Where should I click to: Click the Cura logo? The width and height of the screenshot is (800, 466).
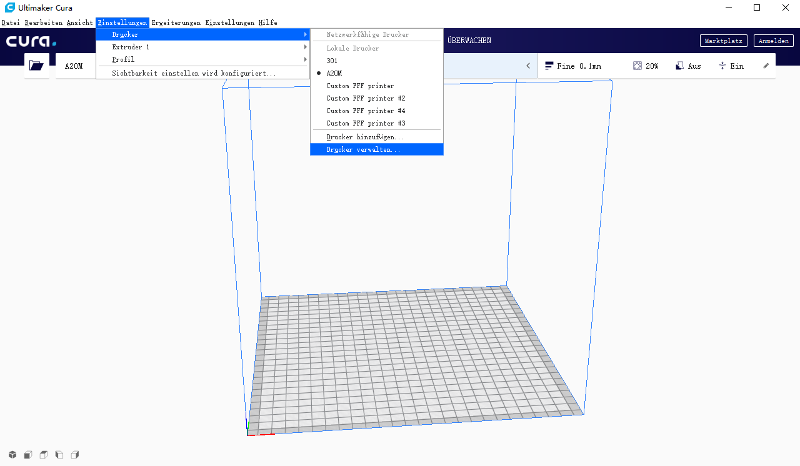coord(31,41)
